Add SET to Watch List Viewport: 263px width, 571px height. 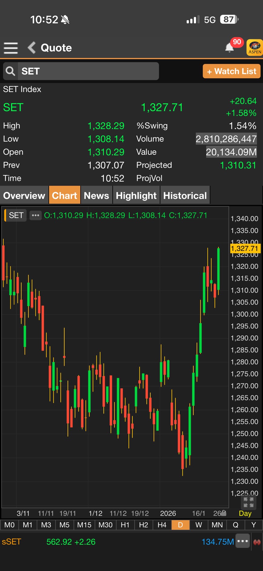231,71
